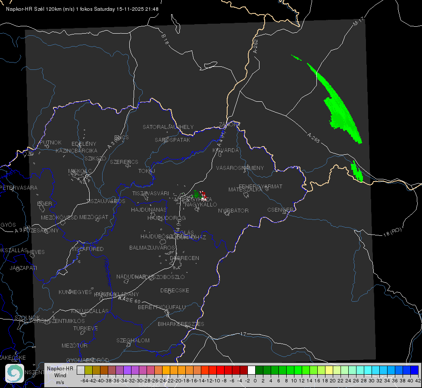This screenshot has width=422, height=388.
Task: Click the 'Napkor-HR Wind m/s' legend label
Action: pos(60,375)
